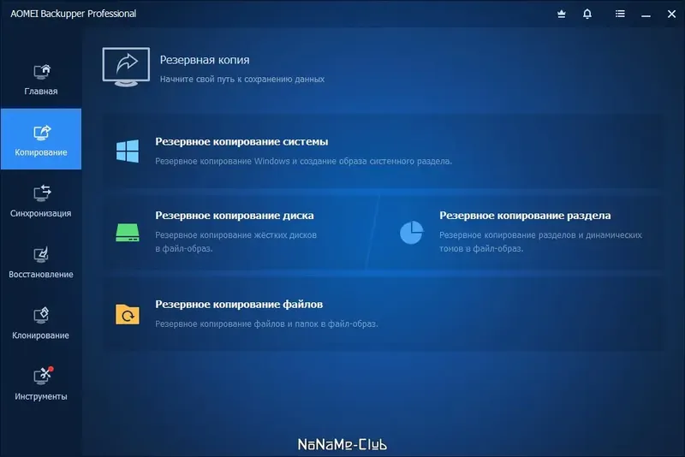Open the notifications bell icon
Viewport: 685px width, 457px height.
[x=587, y=14]
